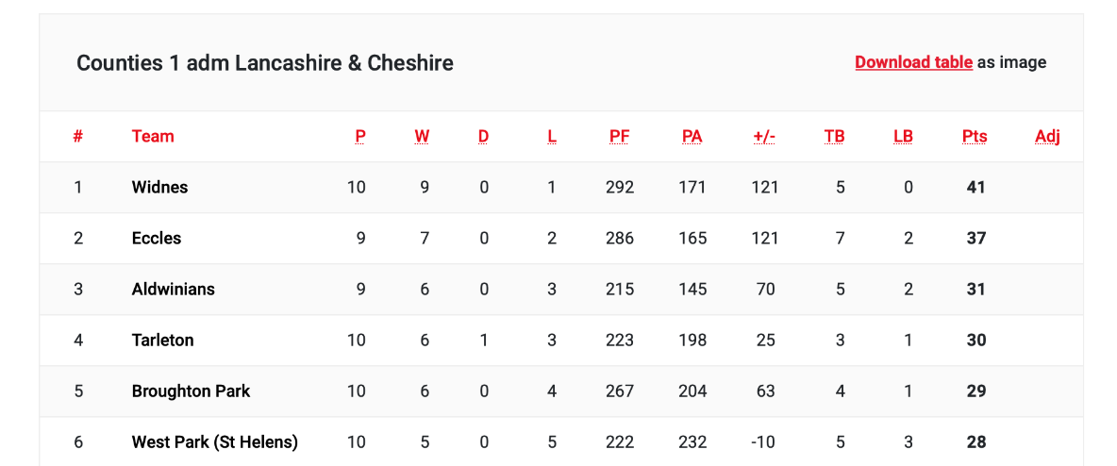Click West Park (St Helens) team name
This screenshot has width=1117, height=466.
coord(214,441)
